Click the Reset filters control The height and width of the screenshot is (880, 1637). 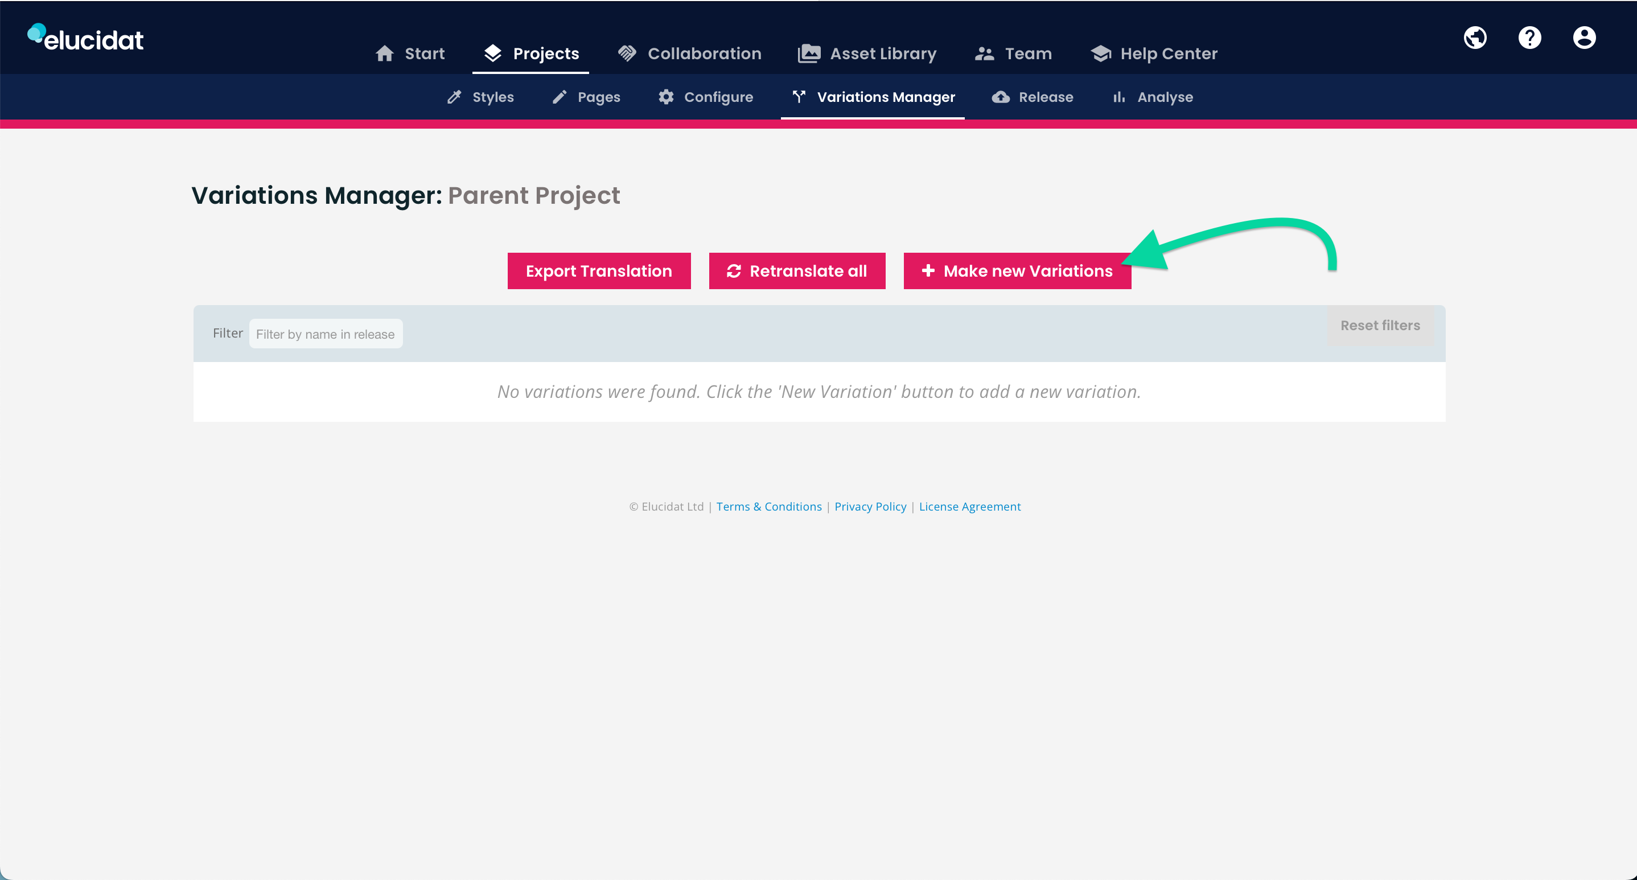[1380, 326]
